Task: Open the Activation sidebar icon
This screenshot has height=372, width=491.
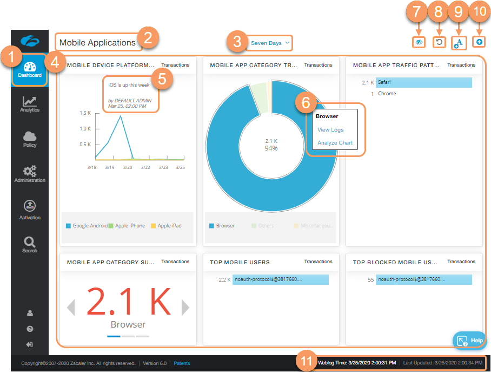Action: [30, 209]
